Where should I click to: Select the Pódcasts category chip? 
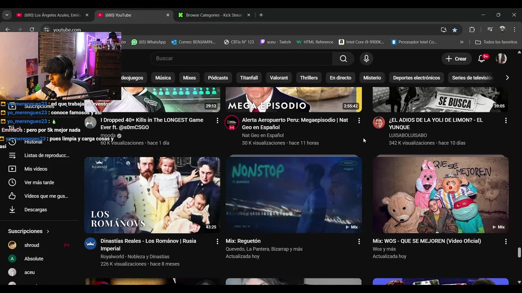click(x=218, y=78)
